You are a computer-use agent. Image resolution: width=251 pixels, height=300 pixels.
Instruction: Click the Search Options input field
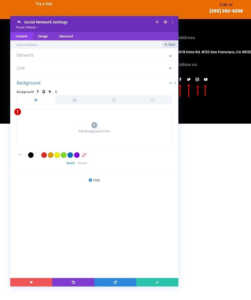[86, 45]
